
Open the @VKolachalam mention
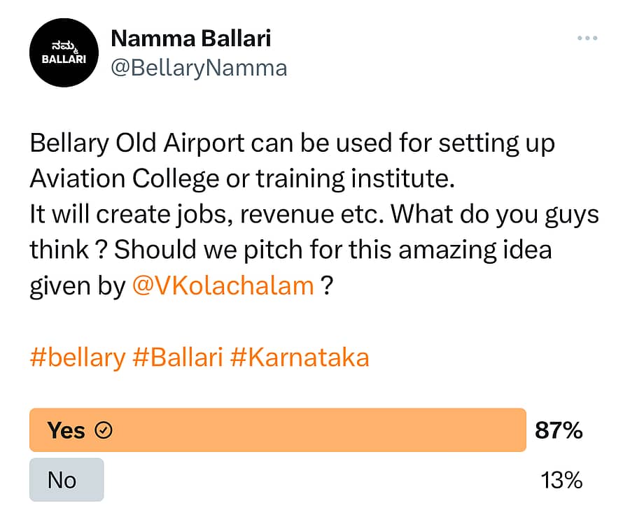(x=223, y=286)
